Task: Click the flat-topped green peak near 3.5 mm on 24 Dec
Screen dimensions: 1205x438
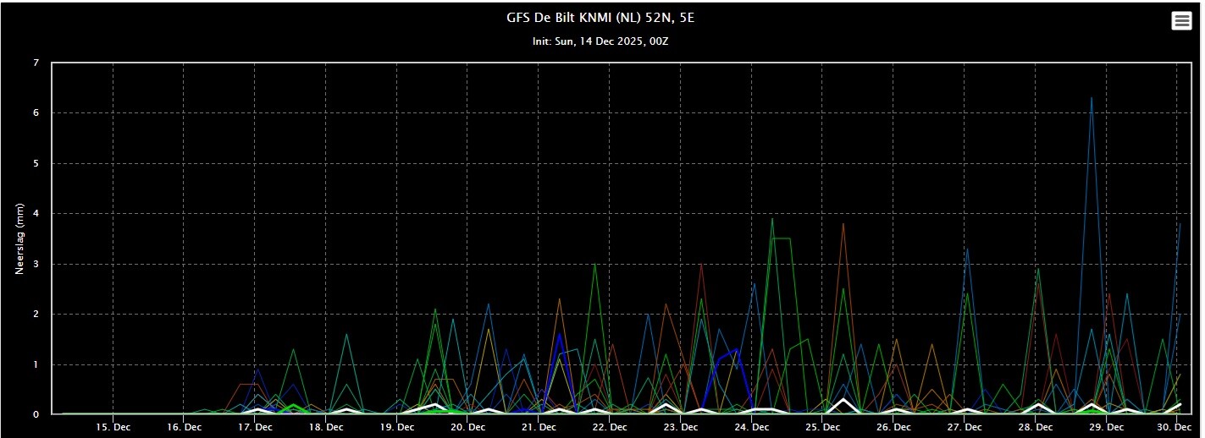Action: 781,238
